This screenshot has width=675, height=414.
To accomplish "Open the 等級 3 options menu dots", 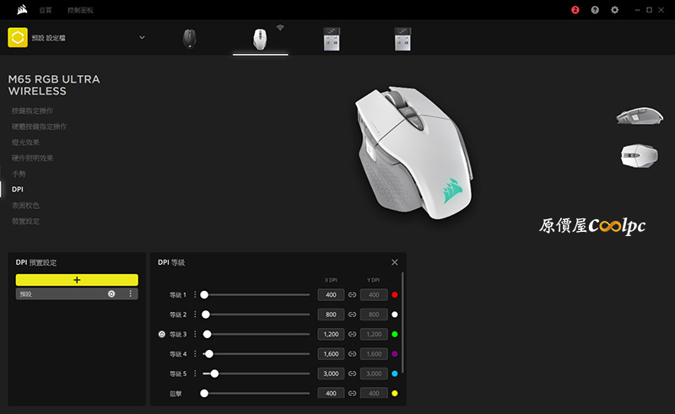I will click(x=195, y=334).
